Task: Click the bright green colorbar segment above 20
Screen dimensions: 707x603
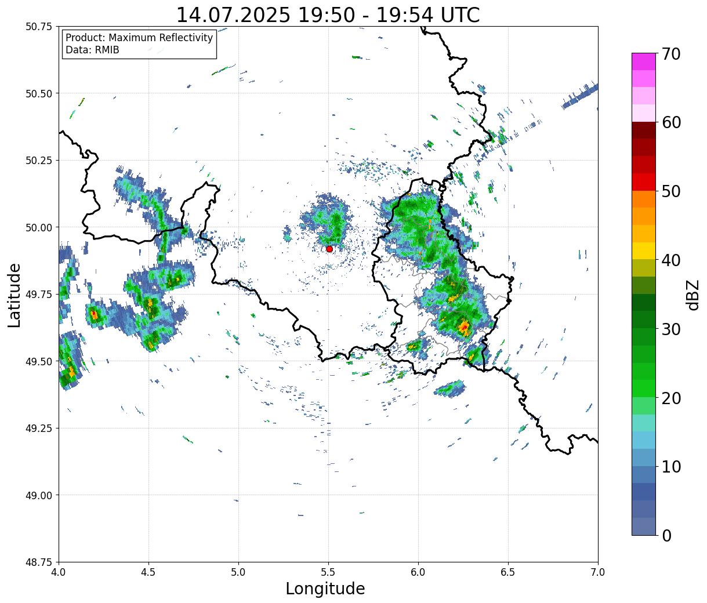Action: pos(644,388)
